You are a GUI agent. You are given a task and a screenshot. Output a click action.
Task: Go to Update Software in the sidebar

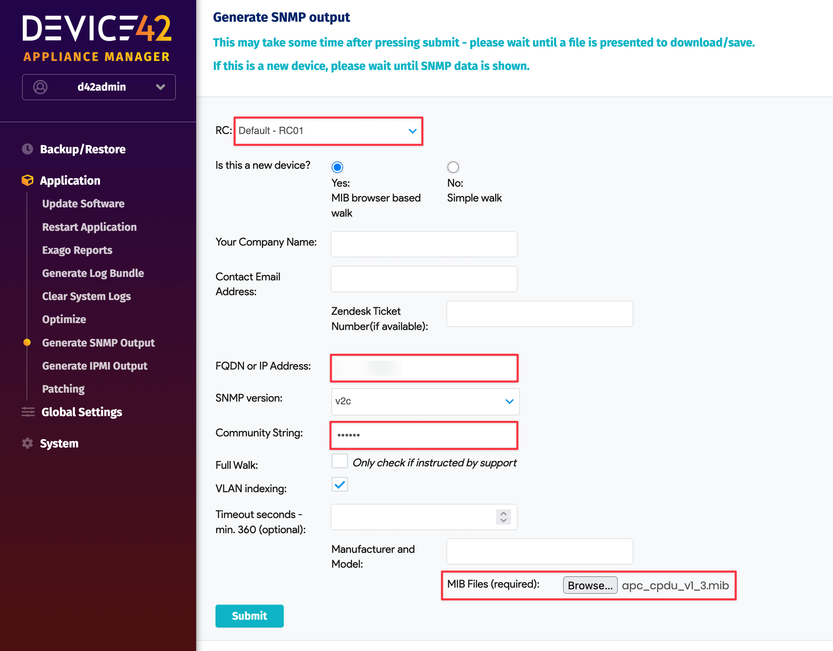point(83,204)
